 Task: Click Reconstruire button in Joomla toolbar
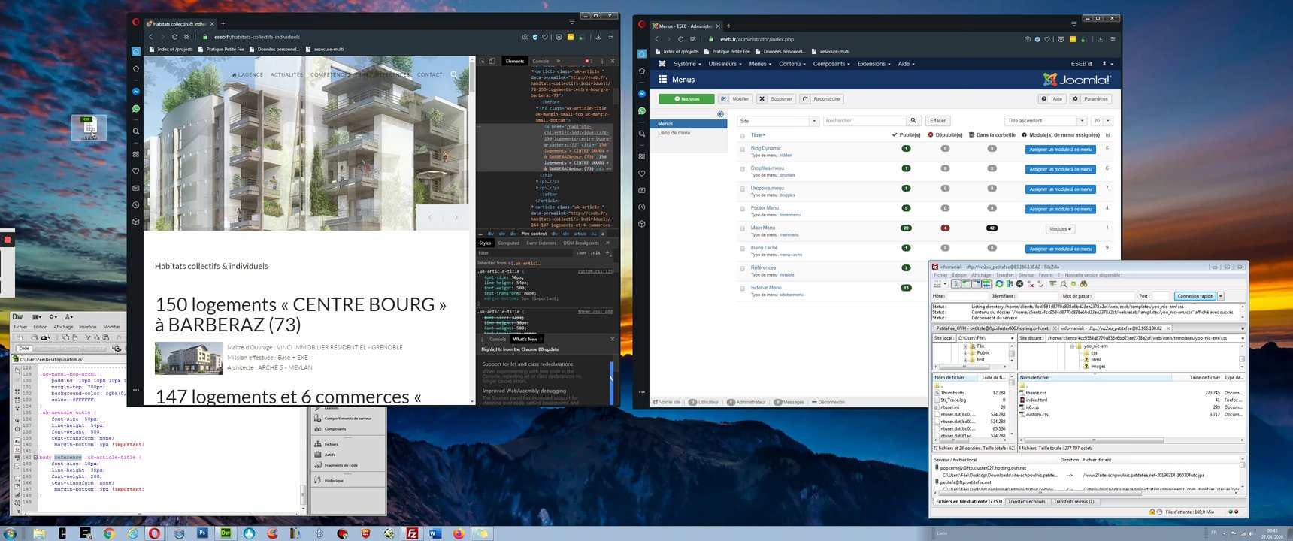[x=821, y=99]
